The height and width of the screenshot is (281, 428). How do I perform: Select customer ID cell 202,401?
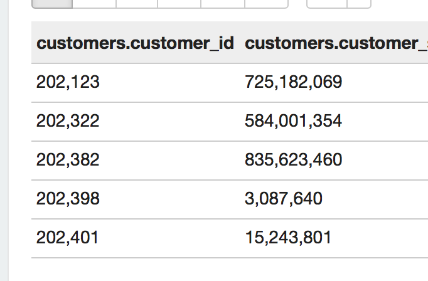click(x=68, y=238)
